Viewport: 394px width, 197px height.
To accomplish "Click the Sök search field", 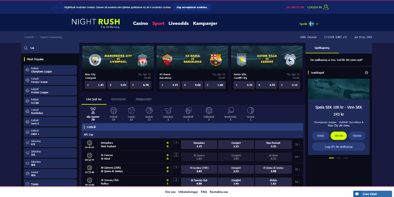I will pos(50,48).
